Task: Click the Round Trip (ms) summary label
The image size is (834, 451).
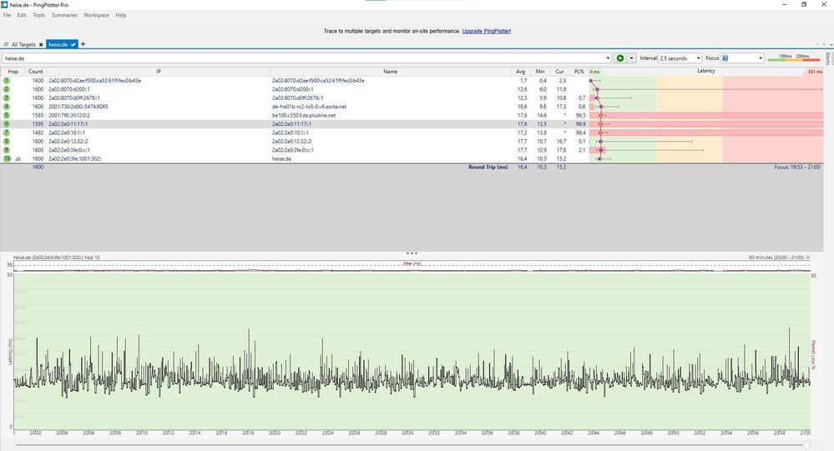Action: [488, 167]
